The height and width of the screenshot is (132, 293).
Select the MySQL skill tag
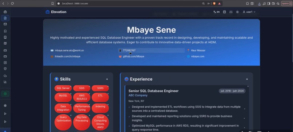[63, 97]
